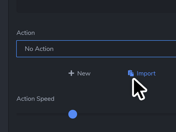Click the plus icon beside New
This screenshot has height=132, width=176.
[71, 73]
